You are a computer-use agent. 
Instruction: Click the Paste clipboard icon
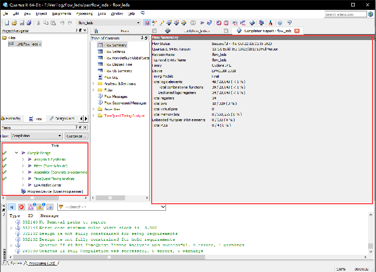(x=53, y=23)
